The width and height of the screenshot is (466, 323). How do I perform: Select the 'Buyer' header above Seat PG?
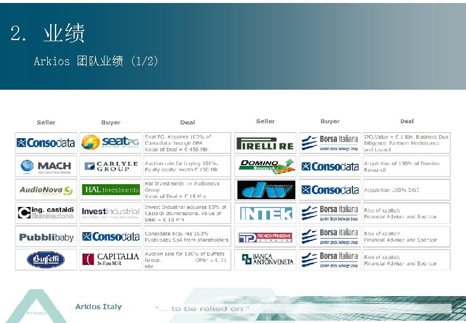tap(111, 122)
